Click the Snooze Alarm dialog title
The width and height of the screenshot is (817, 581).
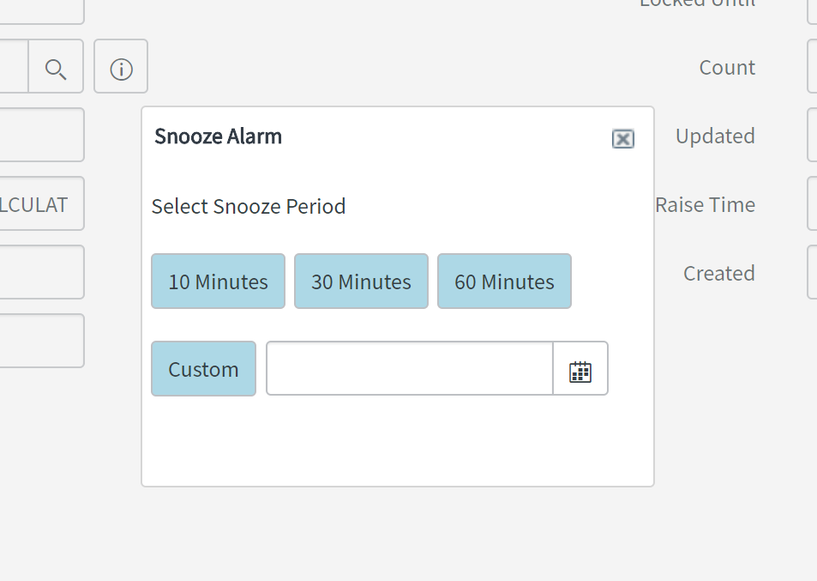pos(218,136)
